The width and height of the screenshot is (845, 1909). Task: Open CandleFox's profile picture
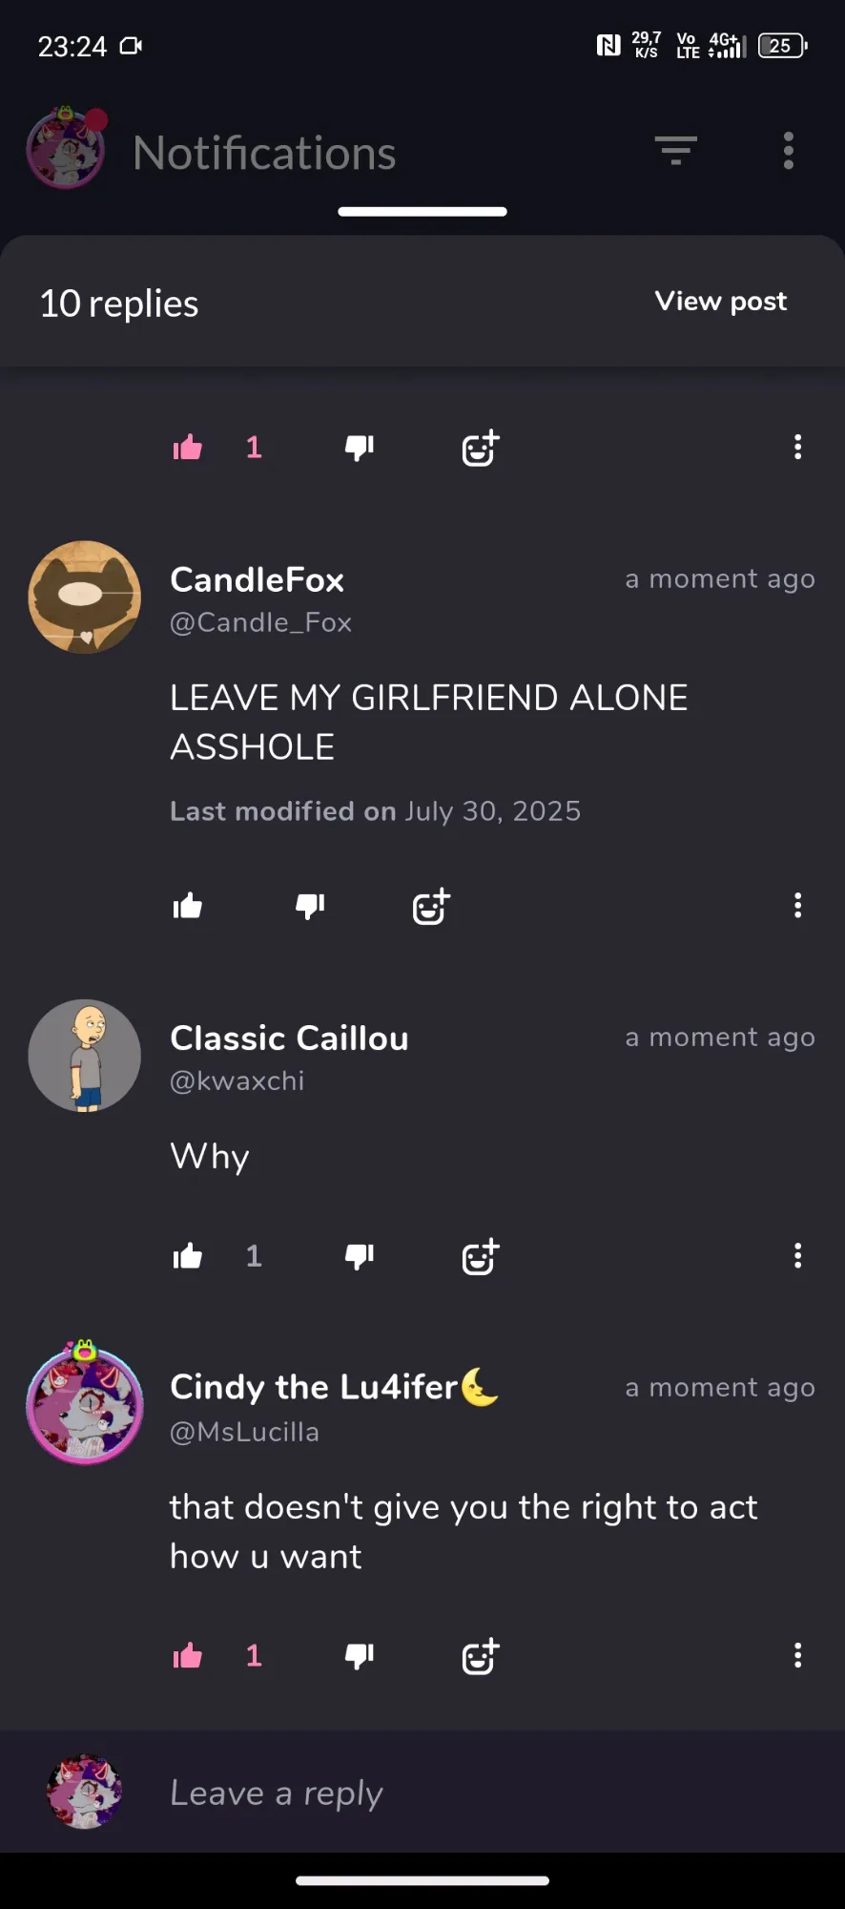pyautogui.click(x=85, y=598)
